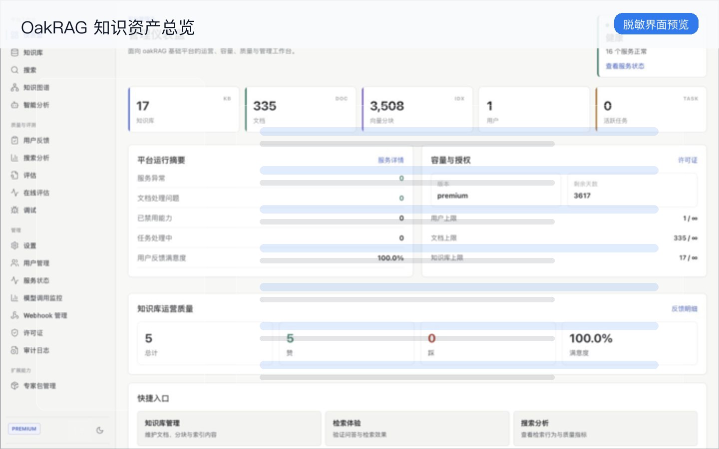The height and width of the screenshot is (449, 719).
Task: Open the 反馈明细 link
Action: pyautogui.click(x=685, y=309)
